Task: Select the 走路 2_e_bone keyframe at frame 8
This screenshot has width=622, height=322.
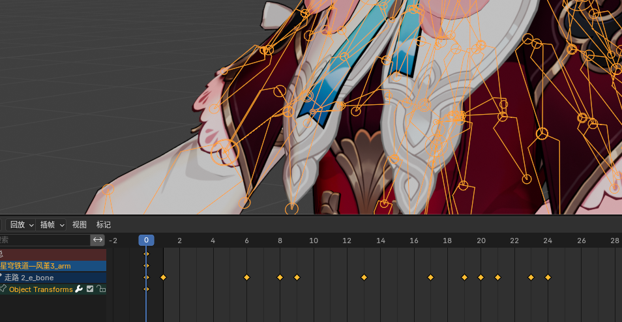Action: point(280,277)
